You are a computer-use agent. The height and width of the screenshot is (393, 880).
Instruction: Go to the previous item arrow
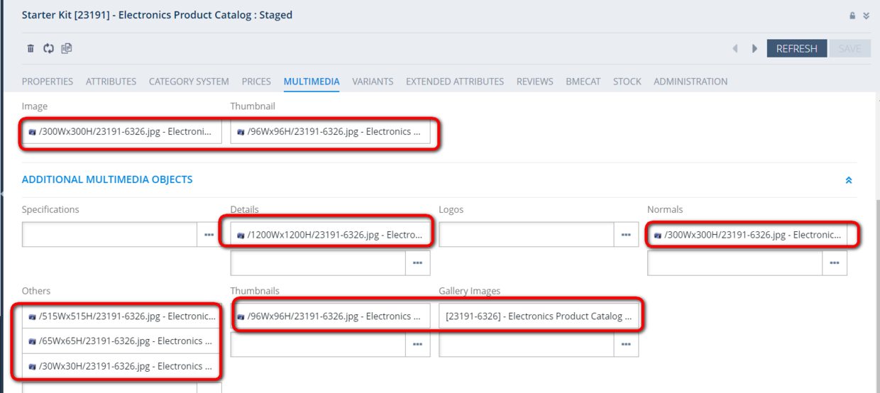coord(735,49)
